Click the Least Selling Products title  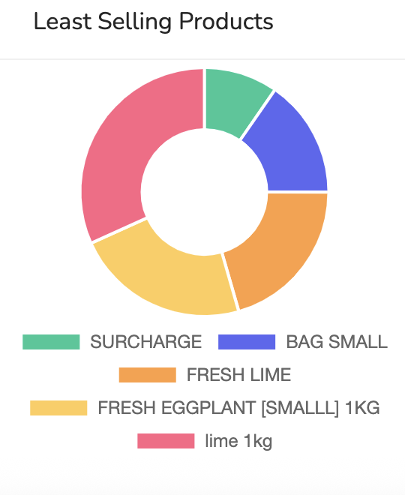pyautogui.click(x=154, y=22)
